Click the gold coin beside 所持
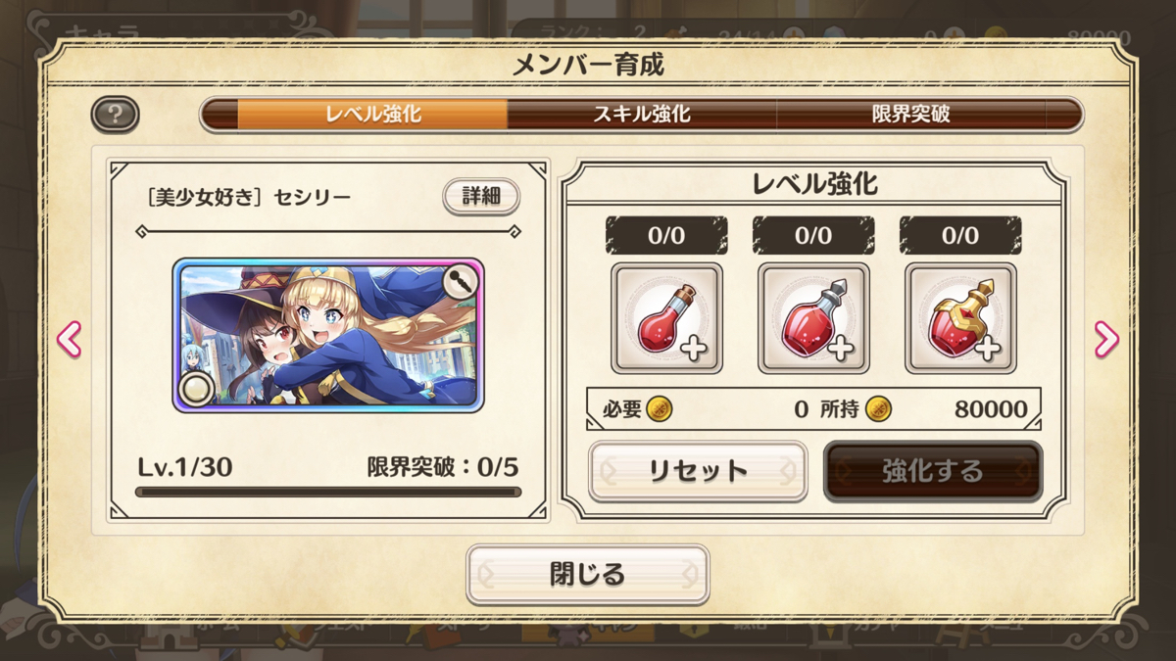This screenshot has height=661, width=1176. 877,408
